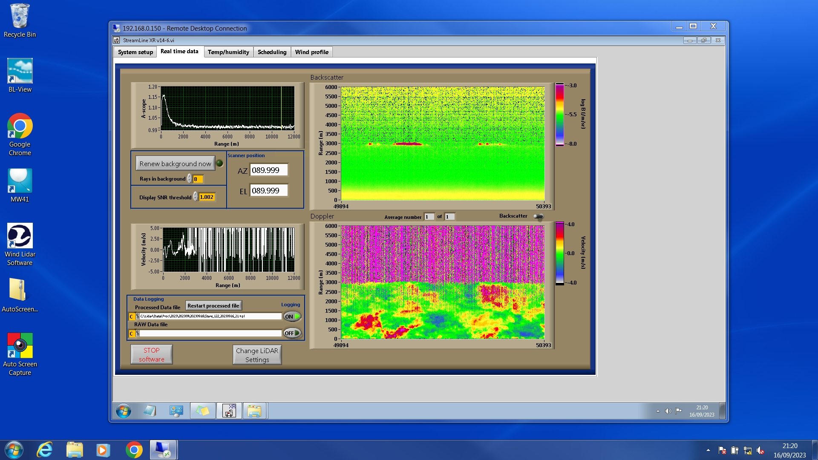Click the remote desktop Start orb

tap(124, 411)
